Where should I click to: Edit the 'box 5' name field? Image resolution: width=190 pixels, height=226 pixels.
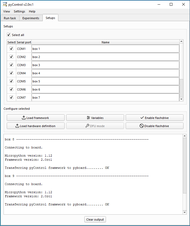(x=105, y=81)
